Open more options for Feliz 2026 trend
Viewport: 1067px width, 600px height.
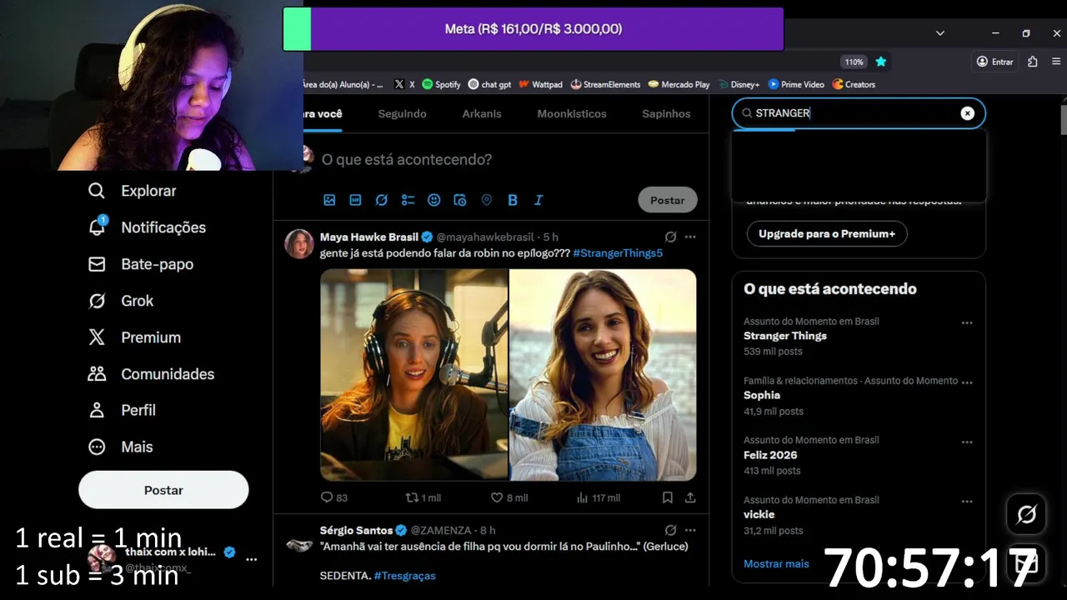[967, 442]
